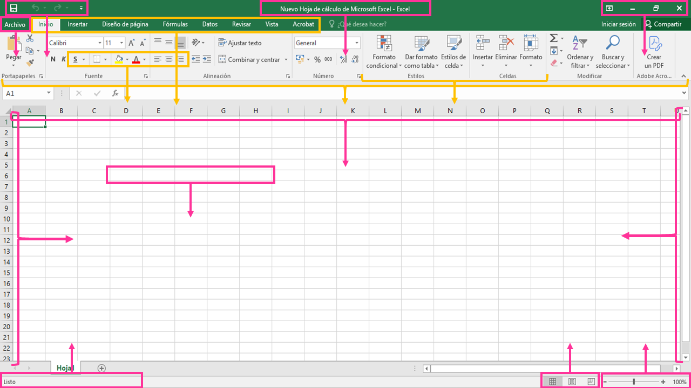The height and width of the screenshot is (388, 691).
Task: Click the percent style icon
Action: point(317,60)
